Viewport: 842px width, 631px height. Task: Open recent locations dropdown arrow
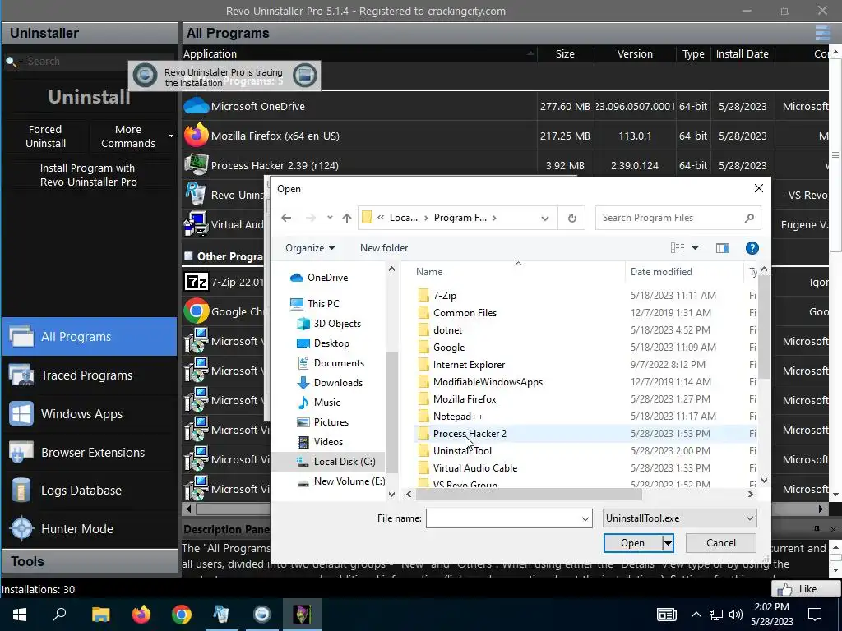(330, 218)
